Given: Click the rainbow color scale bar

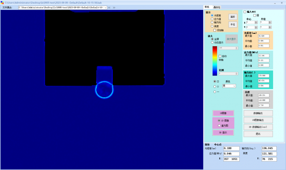Looking at the screenshot, I should [x=215, y=61].
